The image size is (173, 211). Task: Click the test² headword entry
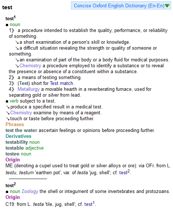[x=11, y=185]
